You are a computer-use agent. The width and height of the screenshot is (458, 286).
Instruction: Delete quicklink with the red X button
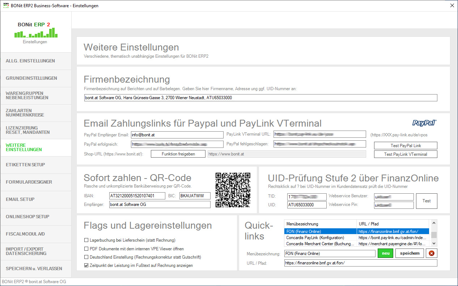pos(431,253)
